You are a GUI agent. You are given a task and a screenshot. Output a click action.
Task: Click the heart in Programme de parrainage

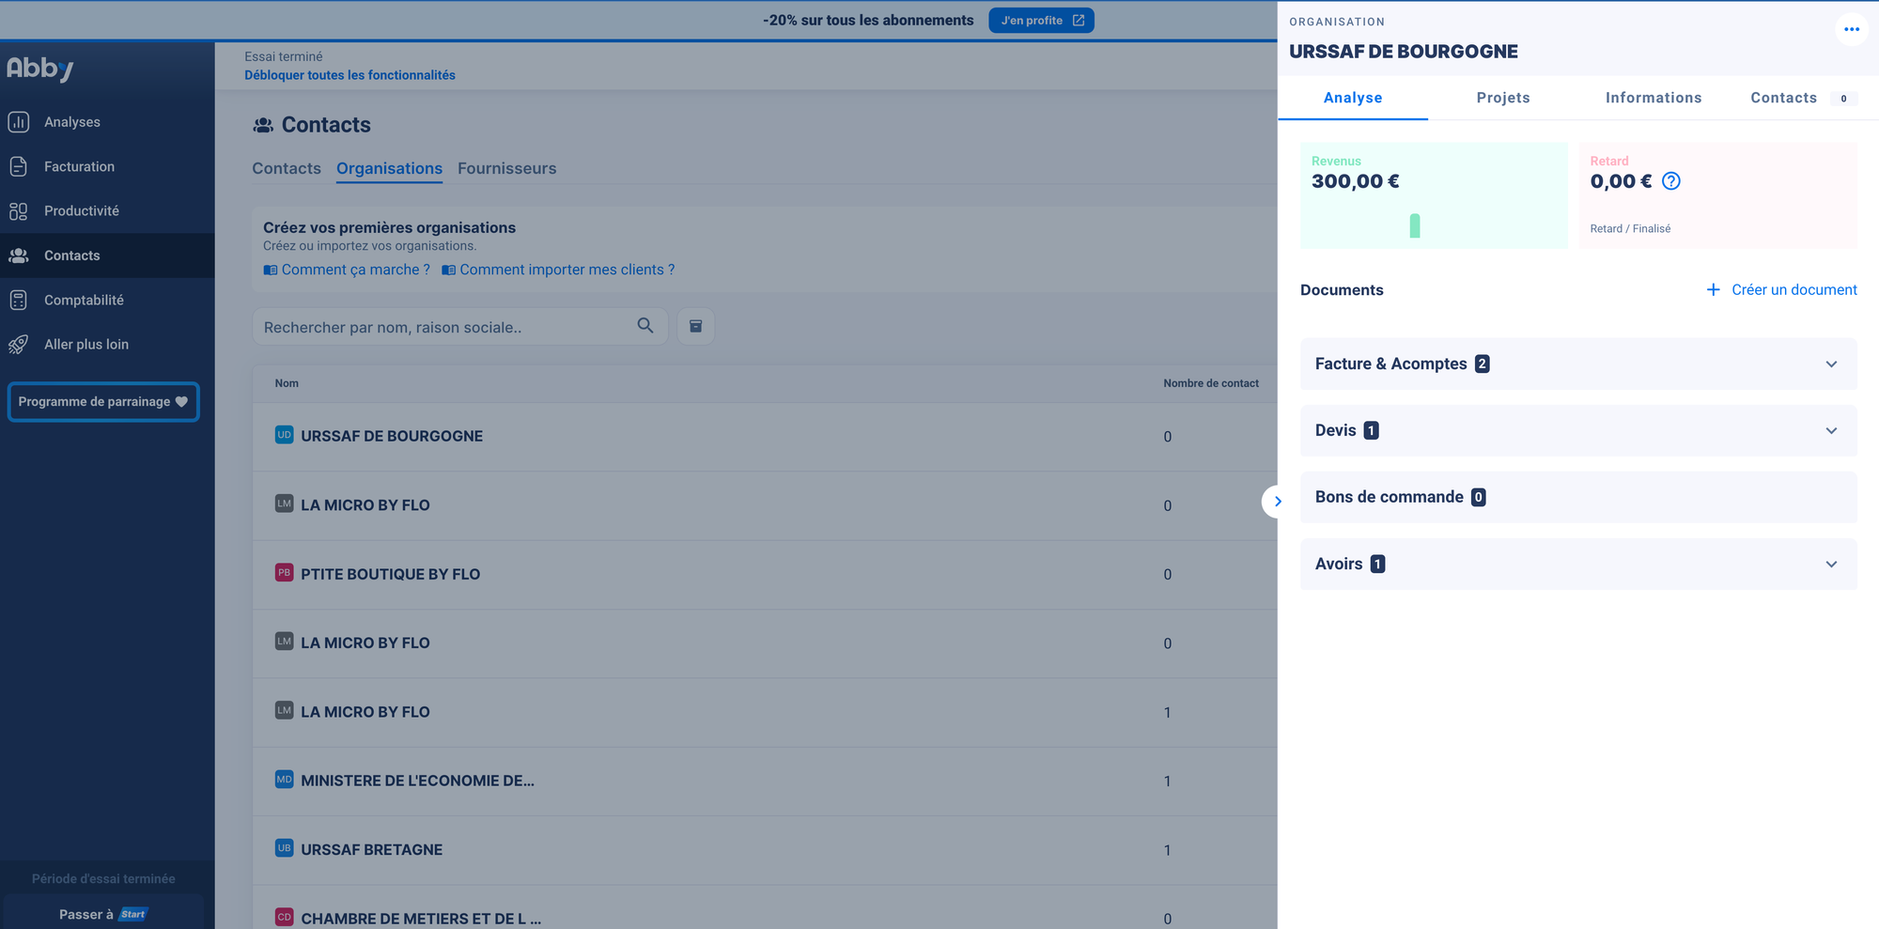[x=182, y=402]
